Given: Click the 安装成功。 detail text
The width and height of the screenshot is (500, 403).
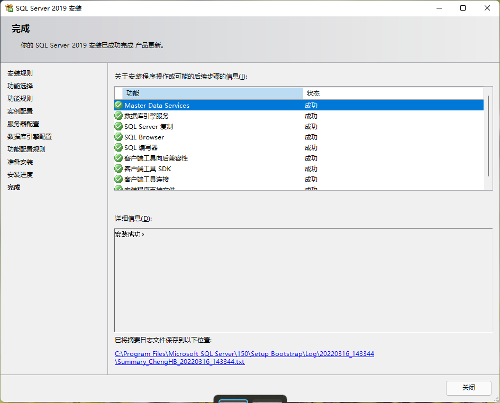Looking at the screenshot, I should [x=130, y=235].
